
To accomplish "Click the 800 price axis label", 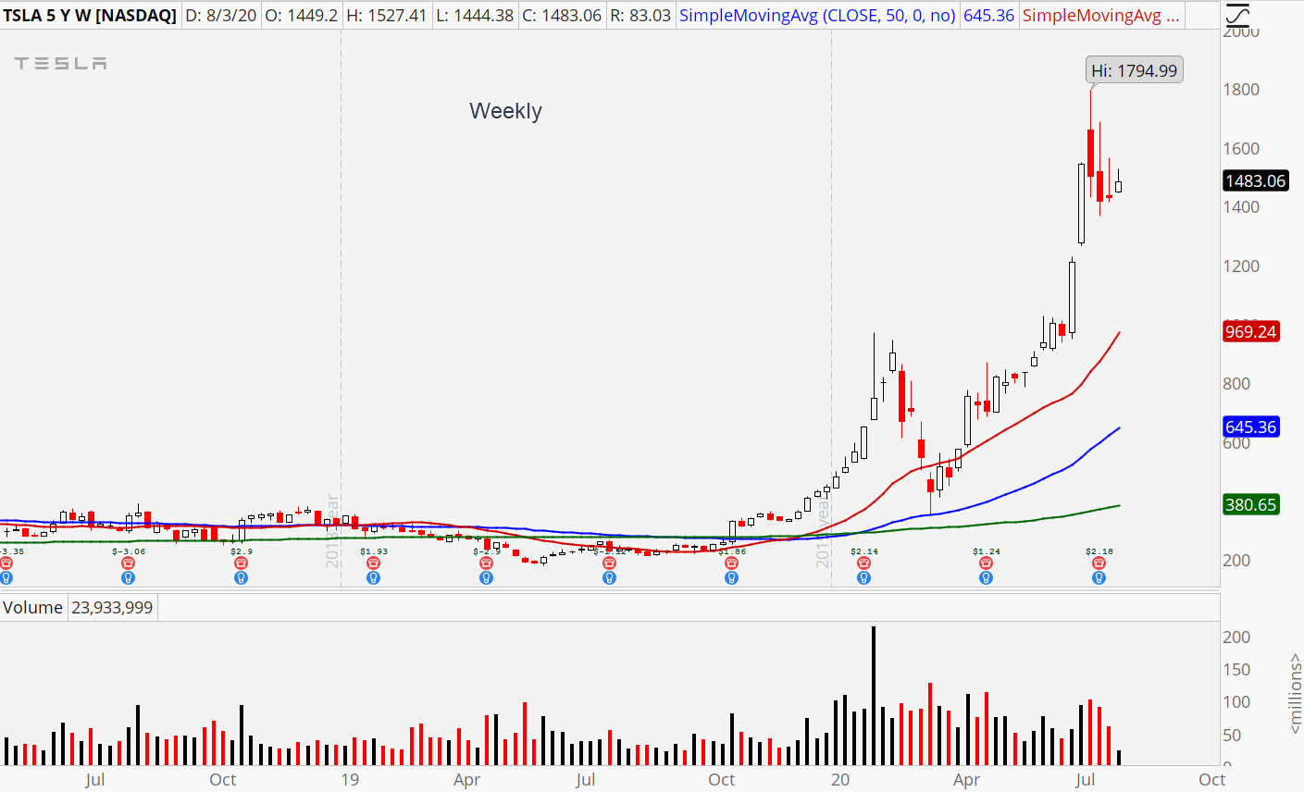I will click(x=1236, y=384).
